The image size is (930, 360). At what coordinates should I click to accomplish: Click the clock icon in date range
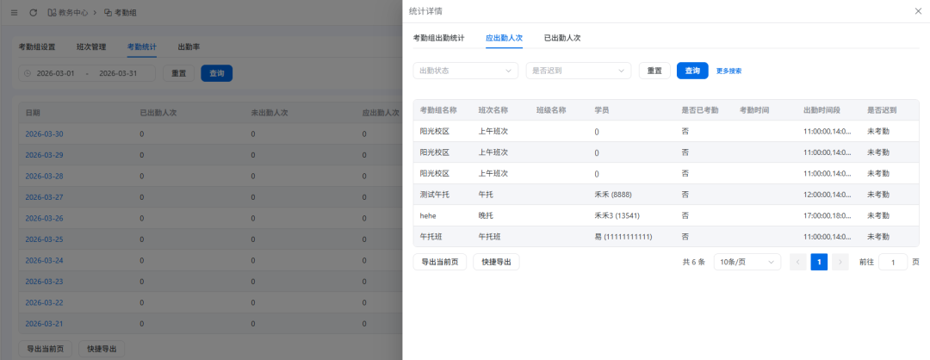[x=28, y=73]
